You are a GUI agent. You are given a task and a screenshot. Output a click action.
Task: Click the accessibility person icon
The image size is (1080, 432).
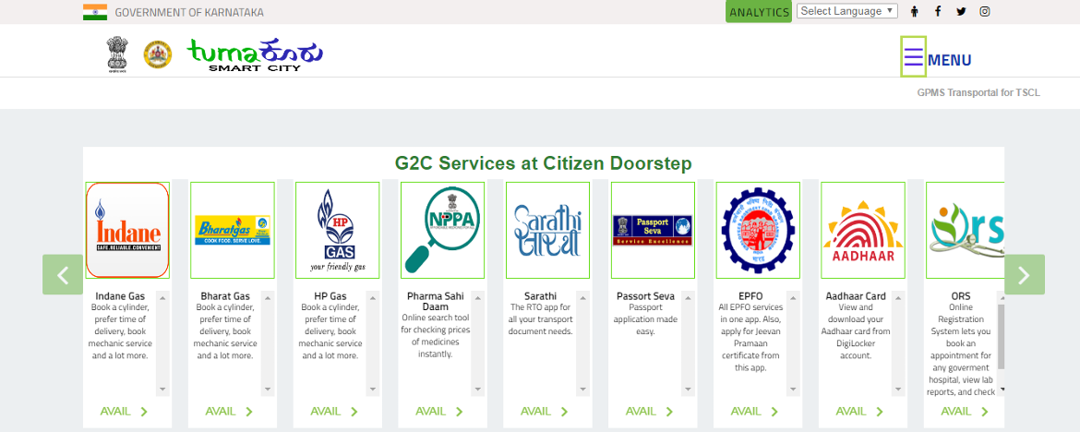coord(915,11)
